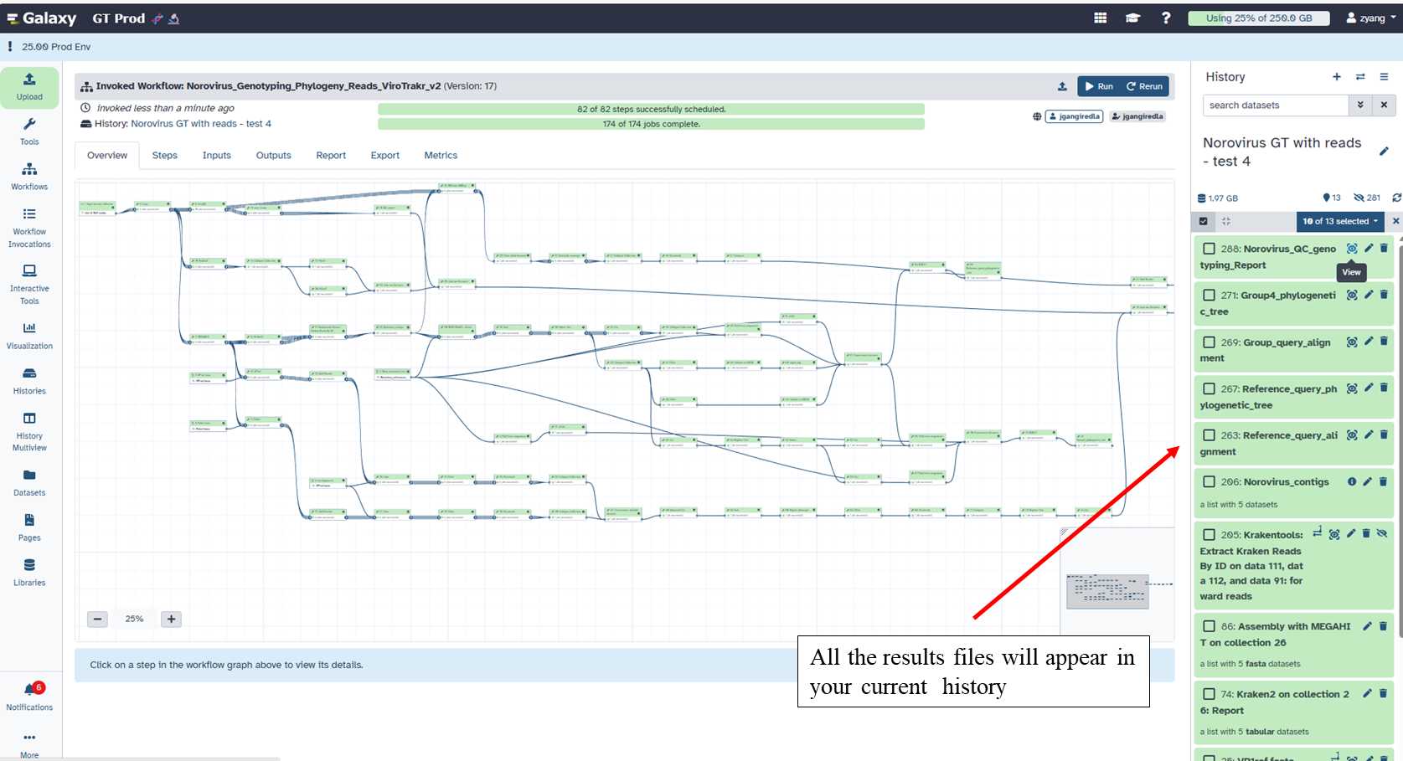Open Workflow Invocations list
This screenshot has height=761, width=1403.
pyautogui.click(x=29, y=227)
